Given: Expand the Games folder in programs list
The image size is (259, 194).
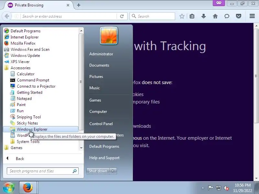Looking at the screenshot, I should (x=41, y=148).
